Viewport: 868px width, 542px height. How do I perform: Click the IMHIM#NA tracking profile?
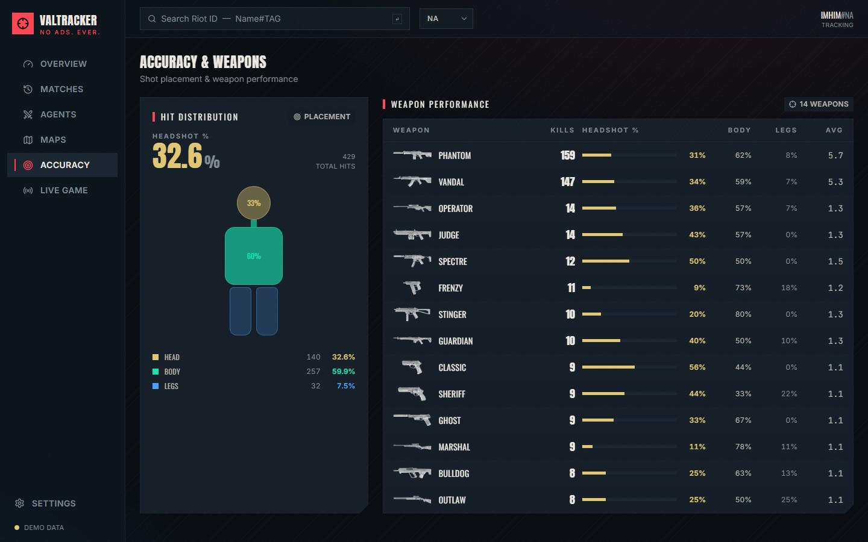coord(837,19)
